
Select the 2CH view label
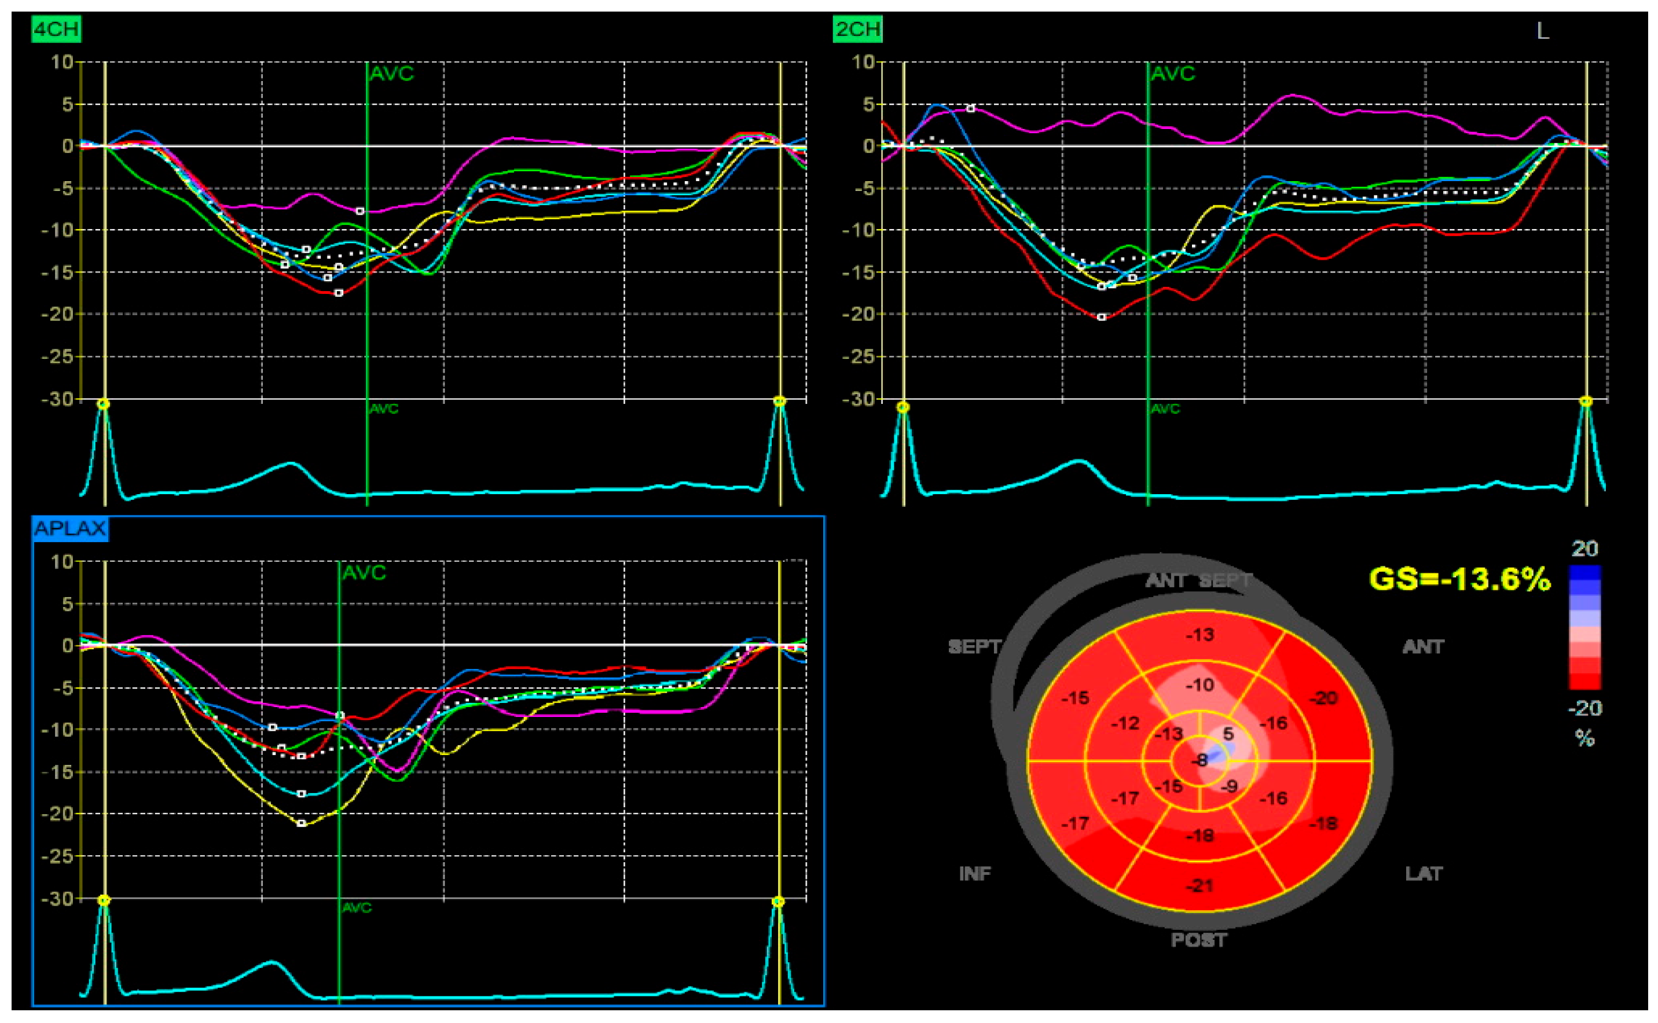pos(857,30)
